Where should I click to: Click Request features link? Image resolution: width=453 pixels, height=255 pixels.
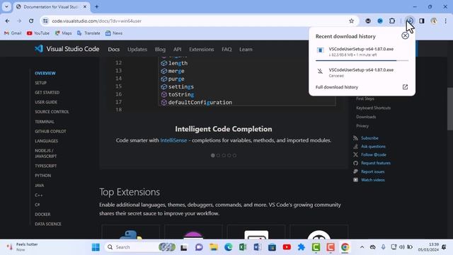[376, 163]
